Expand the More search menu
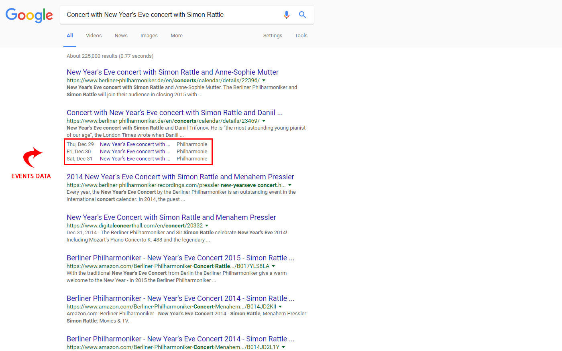The height and width of the screenshot is (351, 562). pyautogui.click(x=176, y=36)
